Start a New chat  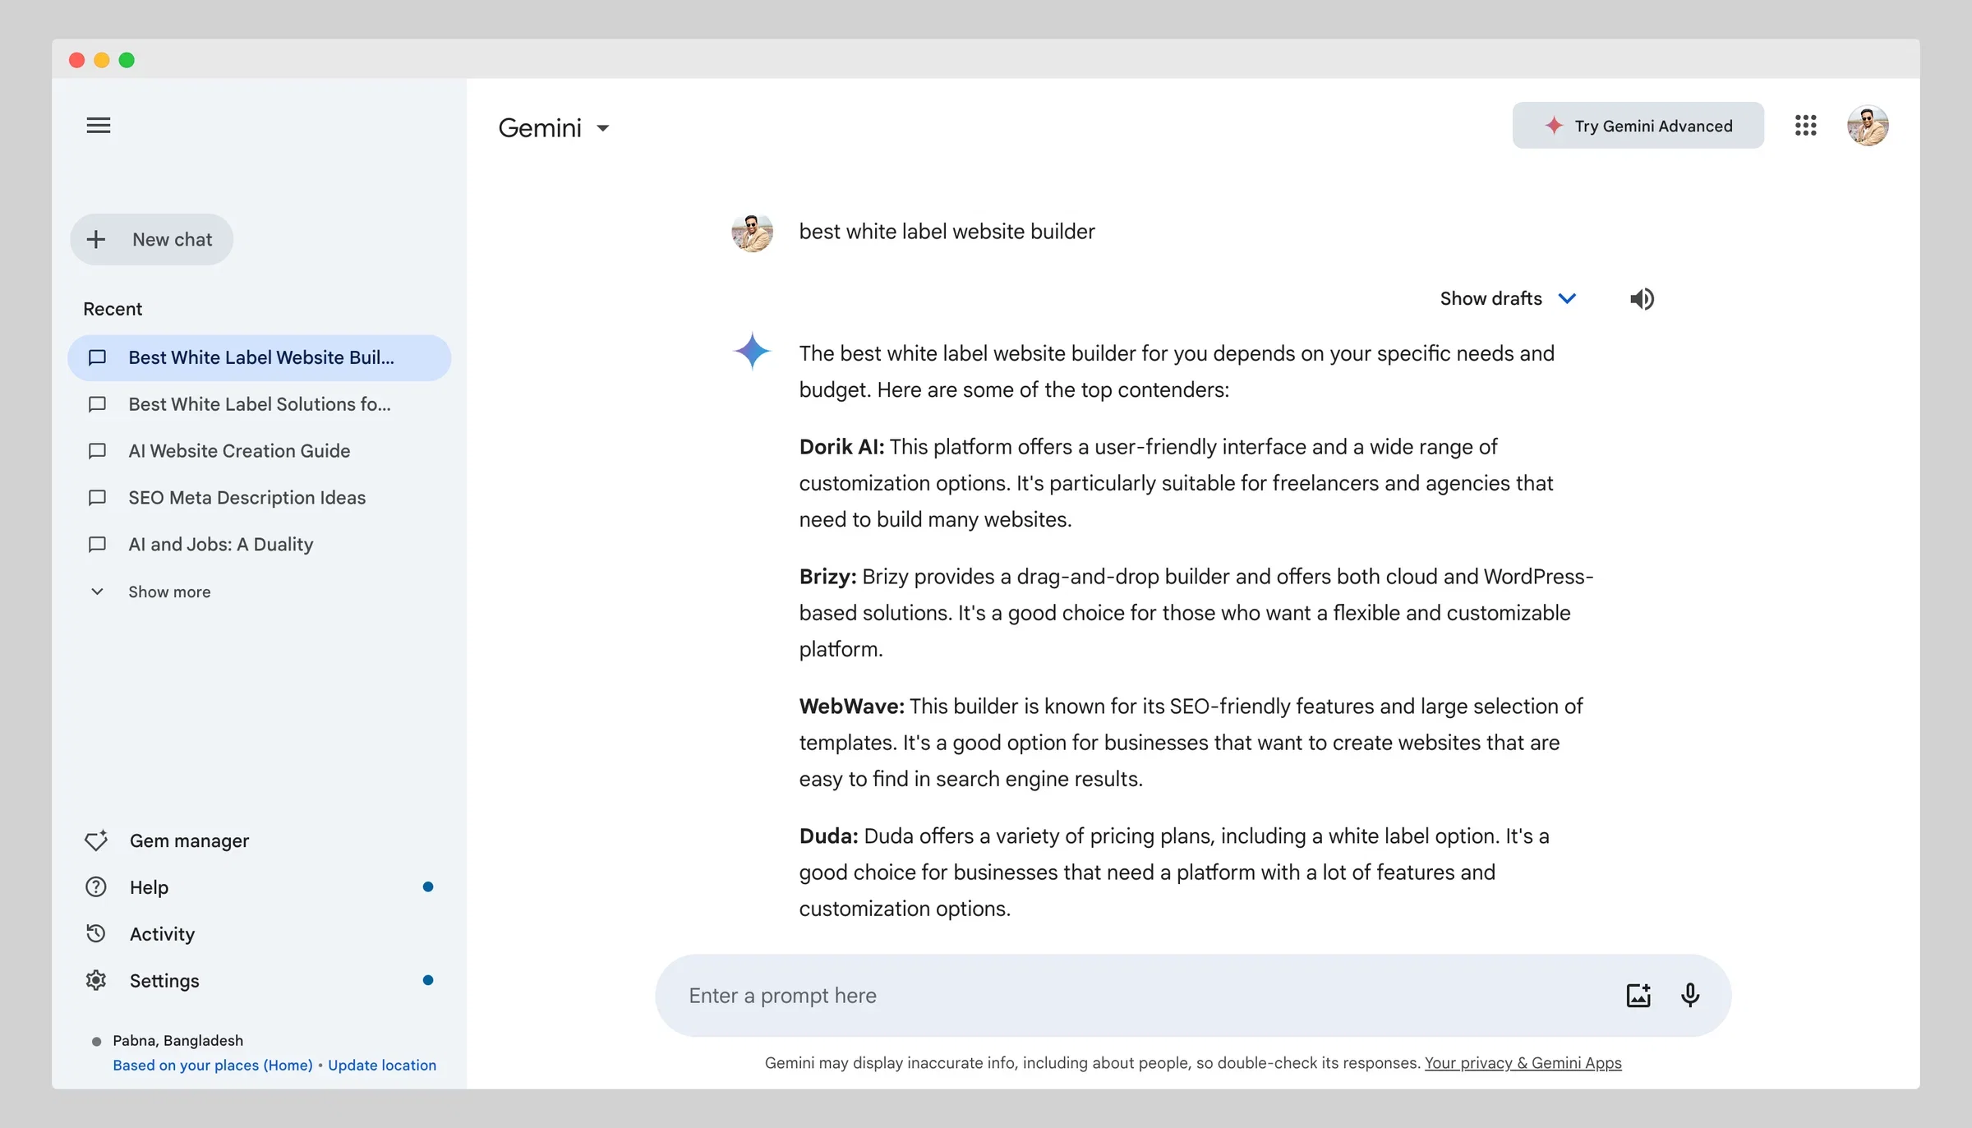(x=151, y=239)
